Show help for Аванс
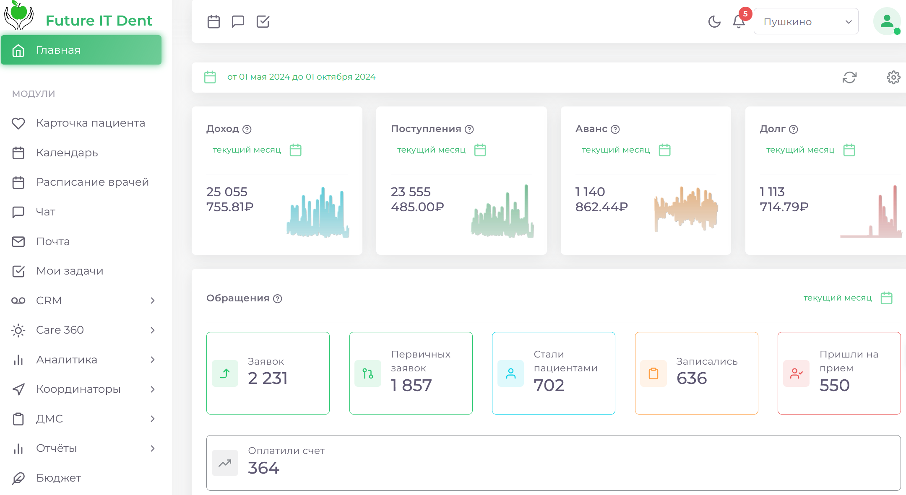906x495 pixels. tap(615, 130)
